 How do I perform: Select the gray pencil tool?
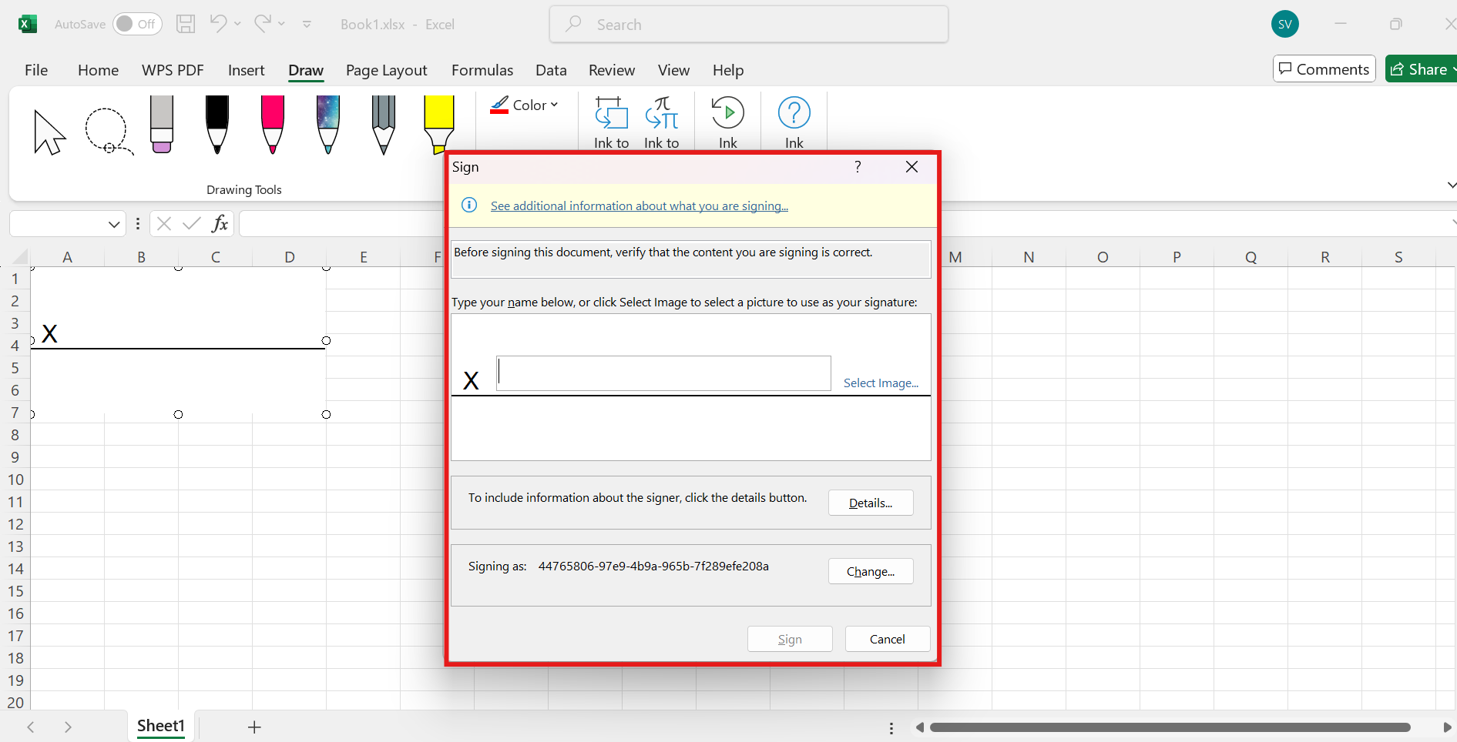pos(384,125)
